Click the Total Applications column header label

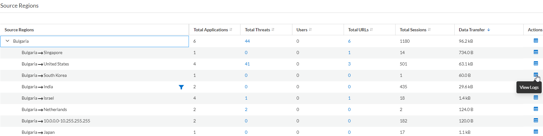[x=211, y=30]
